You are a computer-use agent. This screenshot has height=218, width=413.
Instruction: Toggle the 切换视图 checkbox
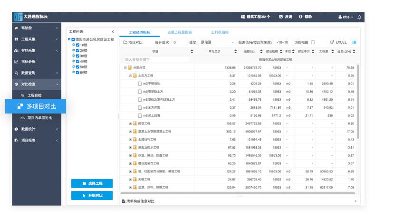pyautogui.click(x=313, y=42)
